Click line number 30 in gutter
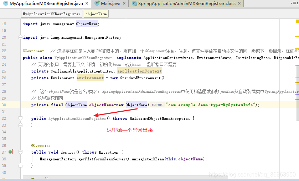 4,105
